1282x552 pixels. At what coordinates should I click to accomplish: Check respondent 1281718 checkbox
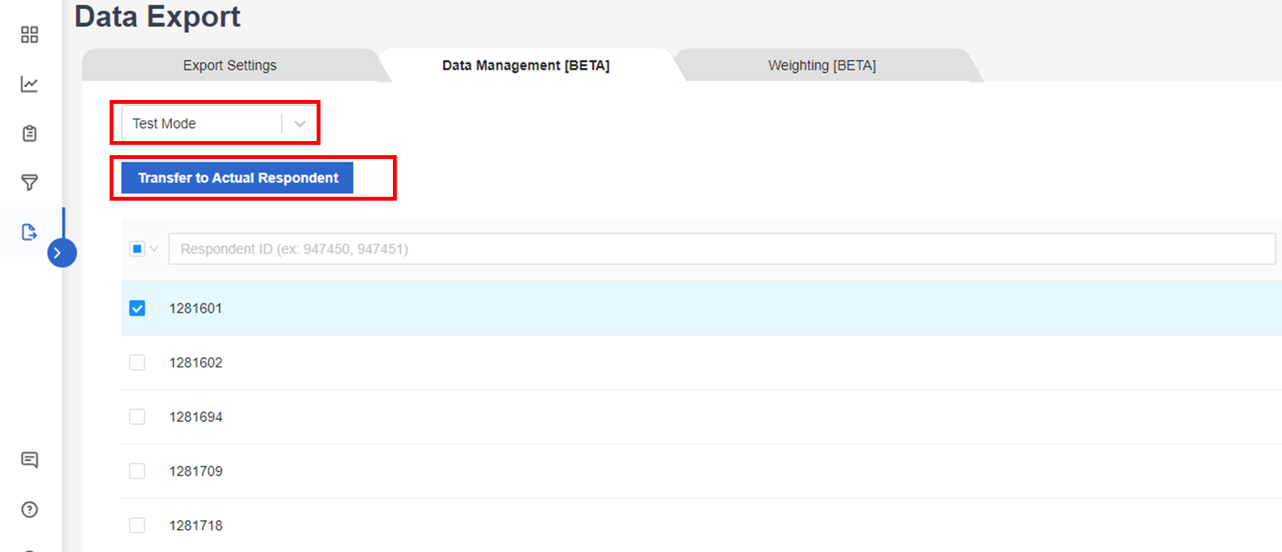coord(137,526)
